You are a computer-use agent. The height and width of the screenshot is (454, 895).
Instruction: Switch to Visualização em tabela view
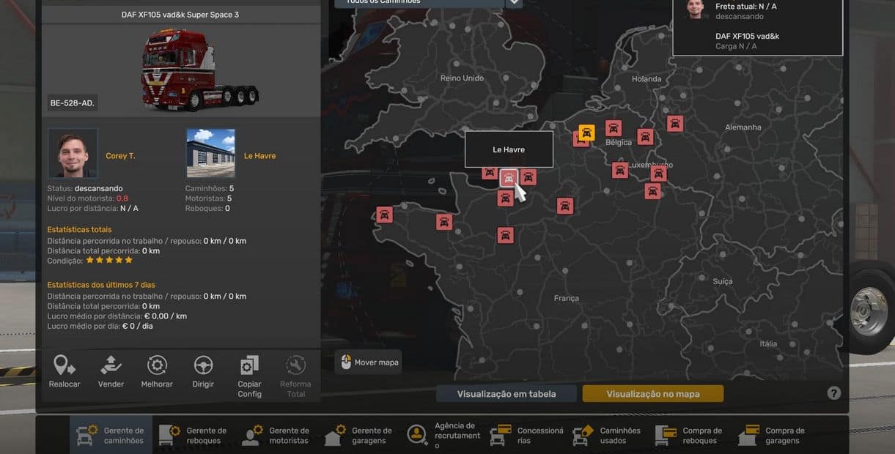point(507,394)
